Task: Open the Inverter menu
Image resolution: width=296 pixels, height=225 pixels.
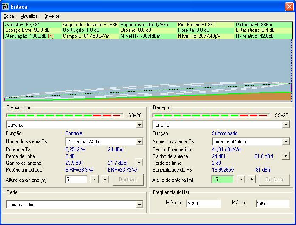Action: click(x=53, y=16)
